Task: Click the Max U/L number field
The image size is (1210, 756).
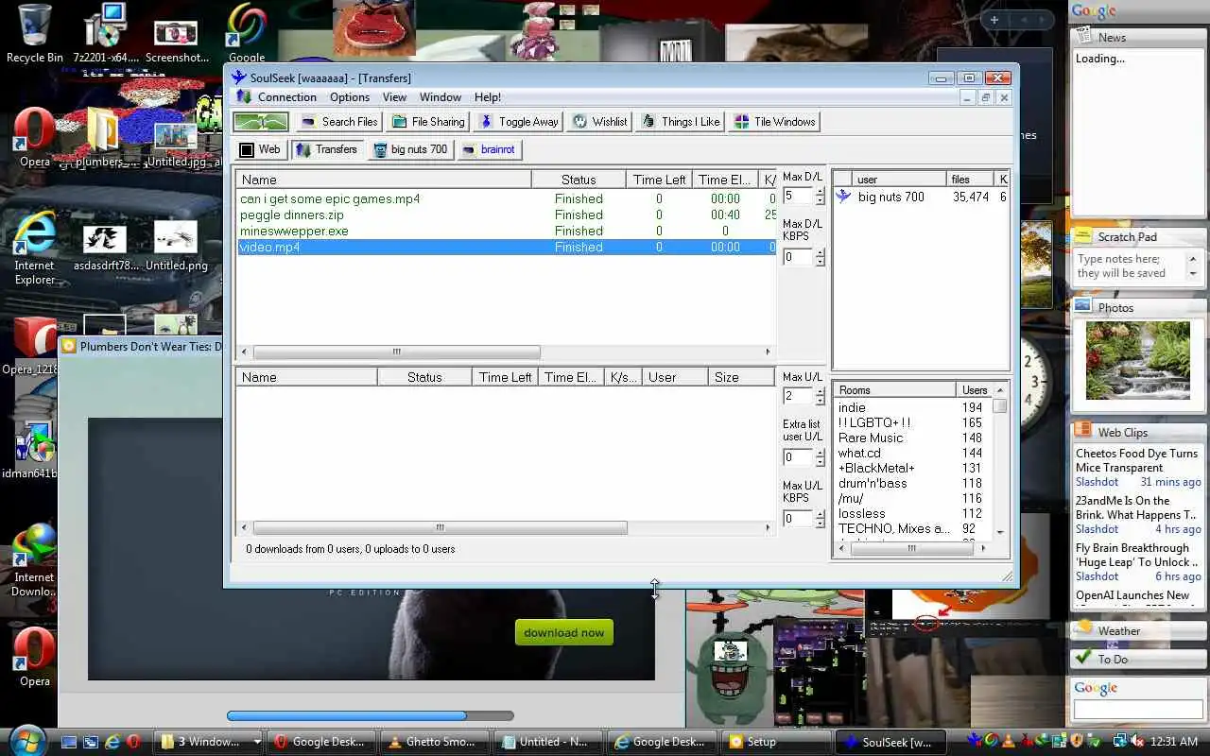Action: point(798,396)
